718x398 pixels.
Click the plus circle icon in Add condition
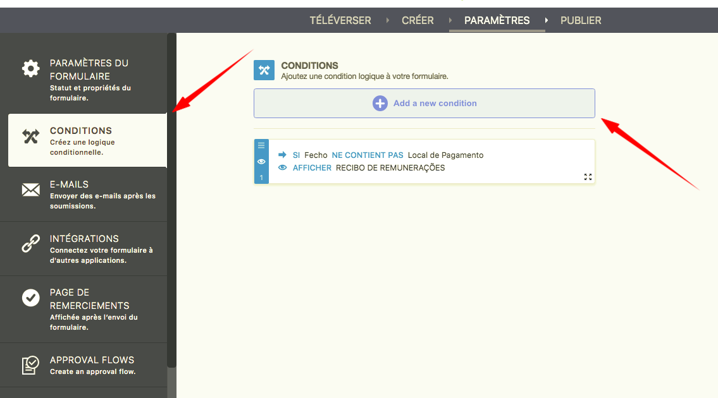380,104
